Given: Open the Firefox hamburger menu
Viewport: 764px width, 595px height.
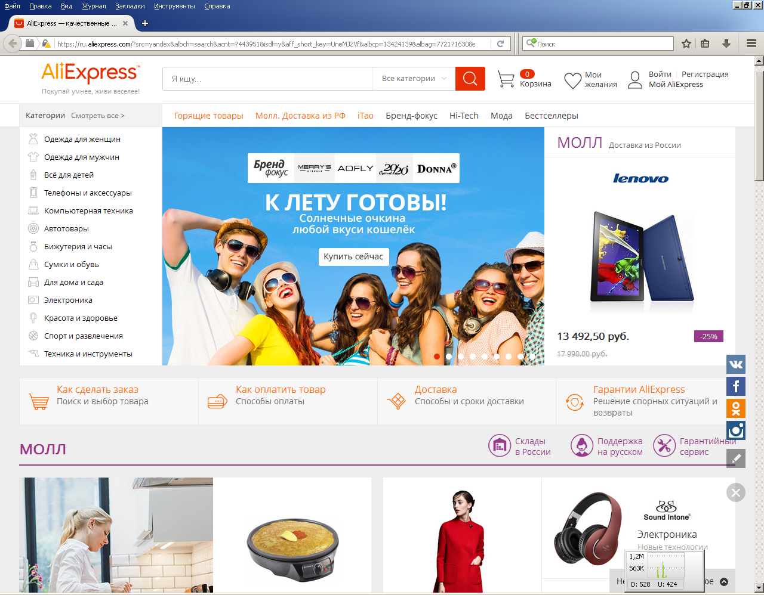Looking at the screenshot, I should 751,44.
